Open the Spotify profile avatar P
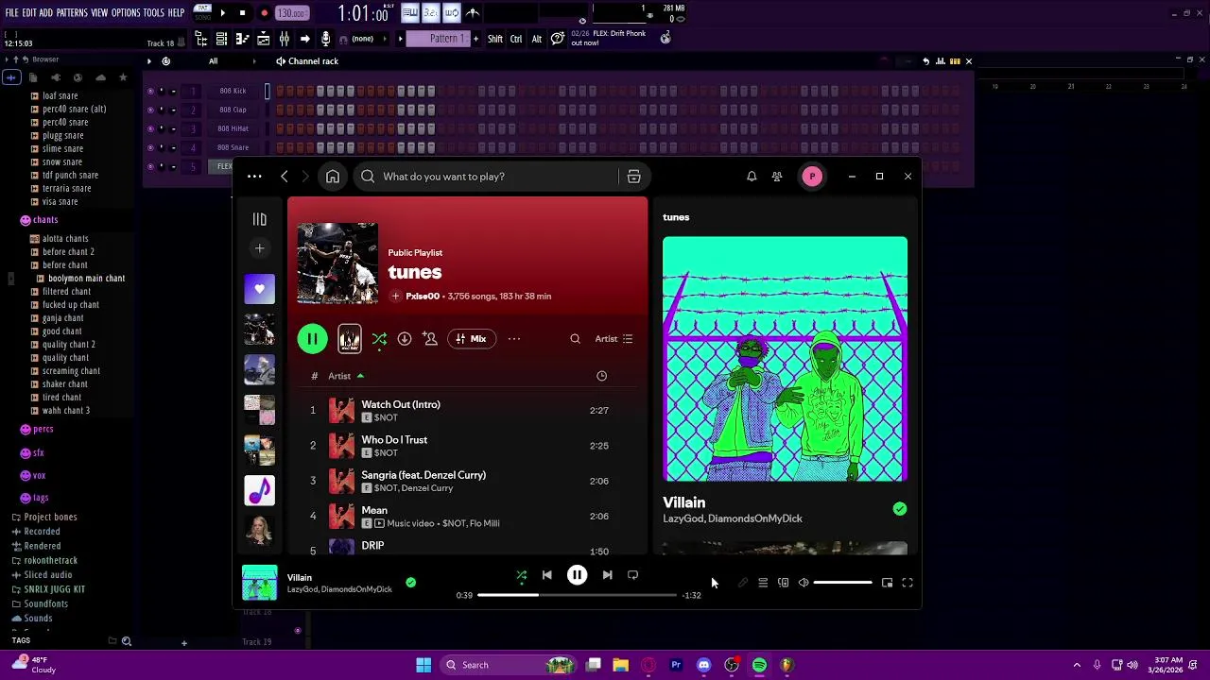Viewport: 1210px width, 680px height. click(x=812, y=177)
